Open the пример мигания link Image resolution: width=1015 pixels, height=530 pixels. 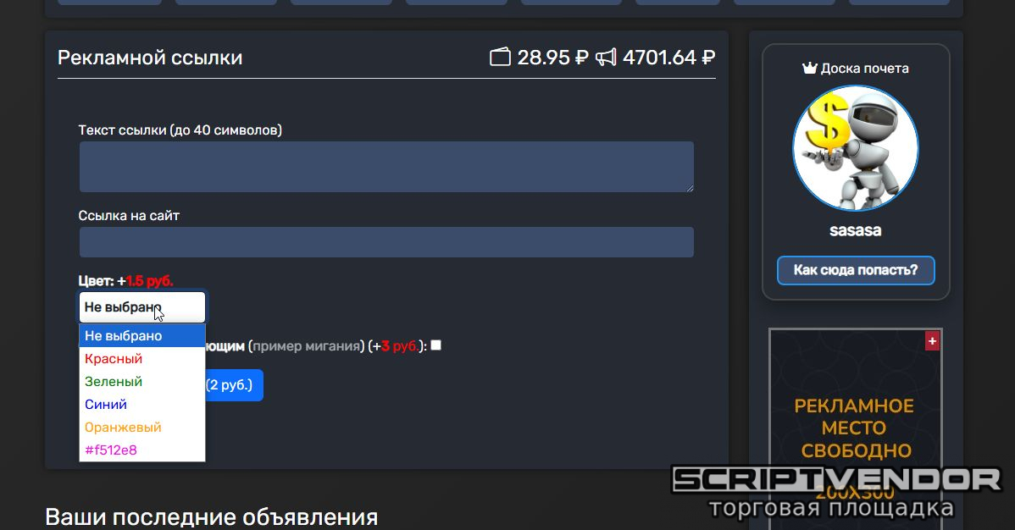pos(307,346)
